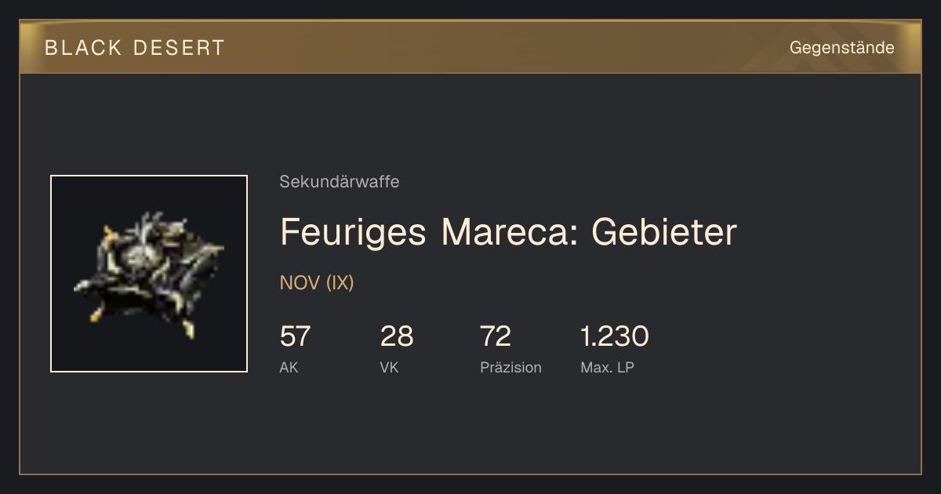
Task: Click the Feuriges Mareca: Gebieter item name
Action: pos(508,232)
